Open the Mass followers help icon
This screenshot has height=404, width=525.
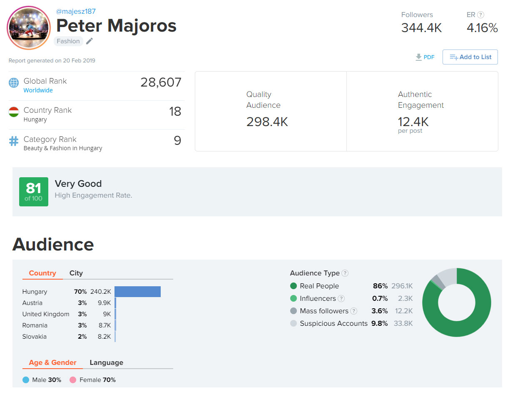pyautogui.click(x=353, y=311)
